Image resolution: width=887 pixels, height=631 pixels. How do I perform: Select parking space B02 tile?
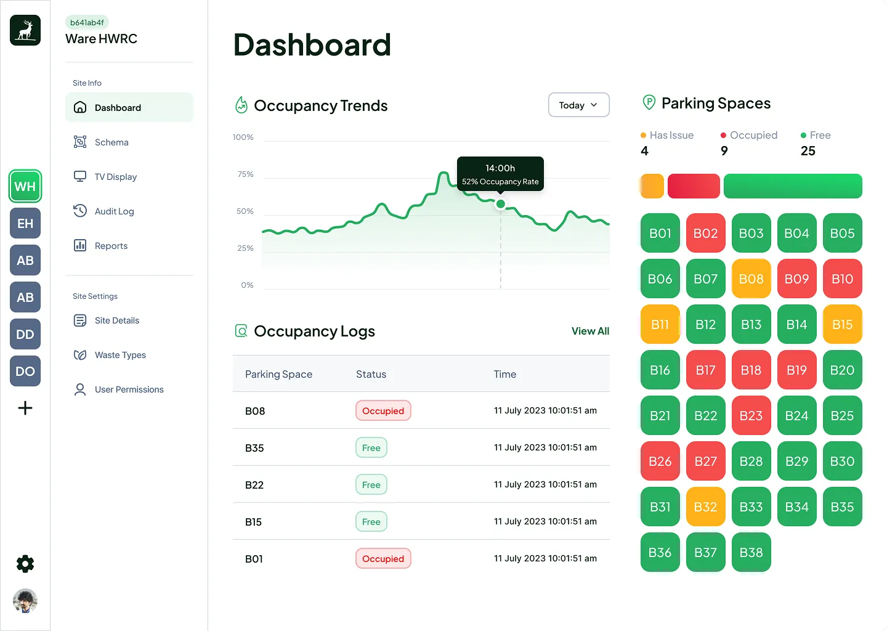[706, 233]
